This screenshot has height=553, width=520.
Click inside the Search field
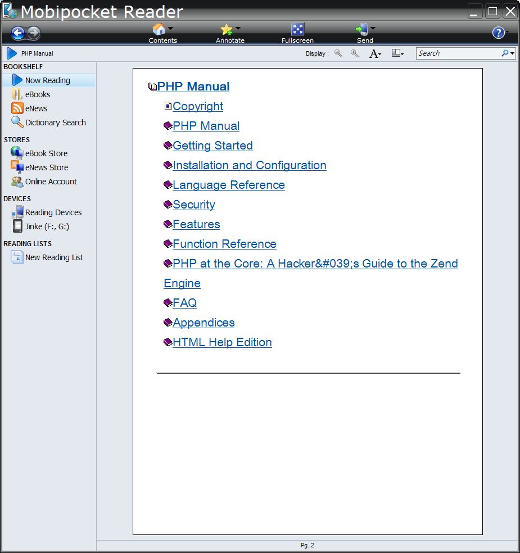tap(459, 53)
